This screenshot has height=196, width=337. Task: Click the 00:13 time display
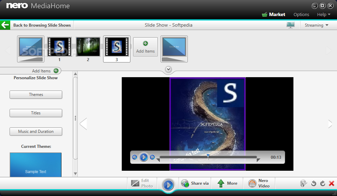[x=276, y=157]
